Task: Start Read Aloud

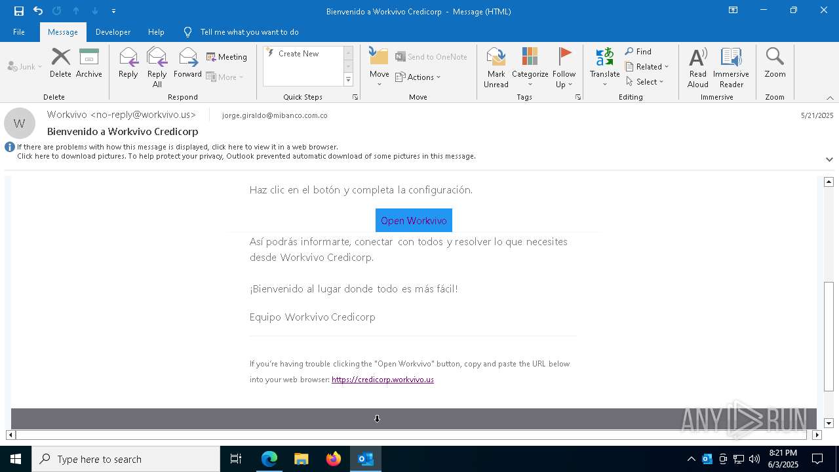Action: [698, 68]
